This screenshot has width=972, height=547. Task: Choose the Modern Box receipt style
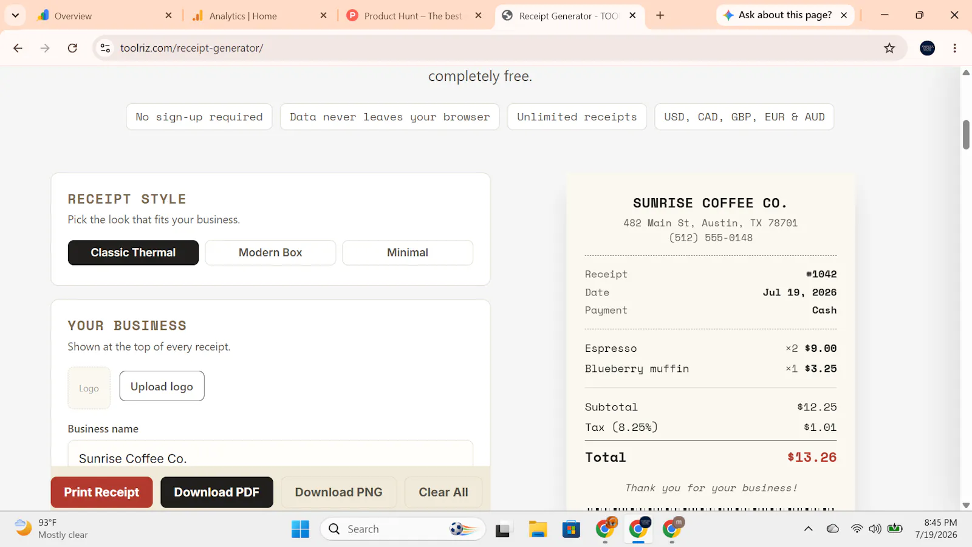[x=270, y=253]
